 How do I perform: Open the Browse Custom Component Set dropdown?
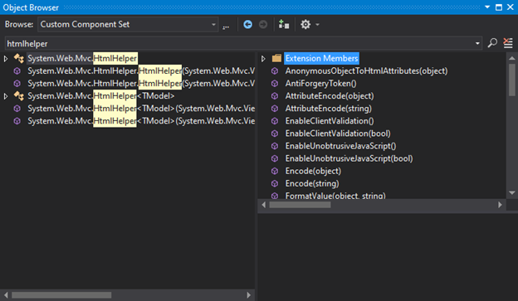point(128,24)
